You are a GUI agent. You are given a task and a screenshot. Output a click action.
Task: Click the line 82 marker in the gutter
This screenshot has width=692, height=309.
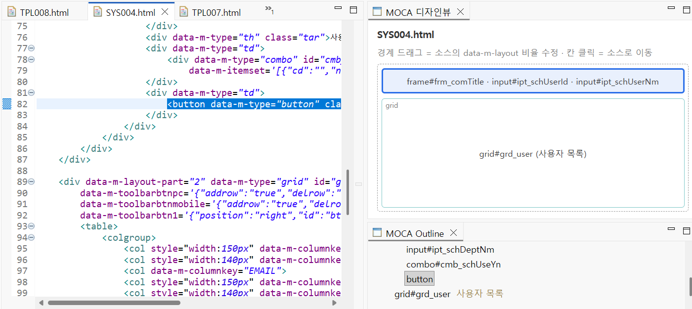point(6,104)
